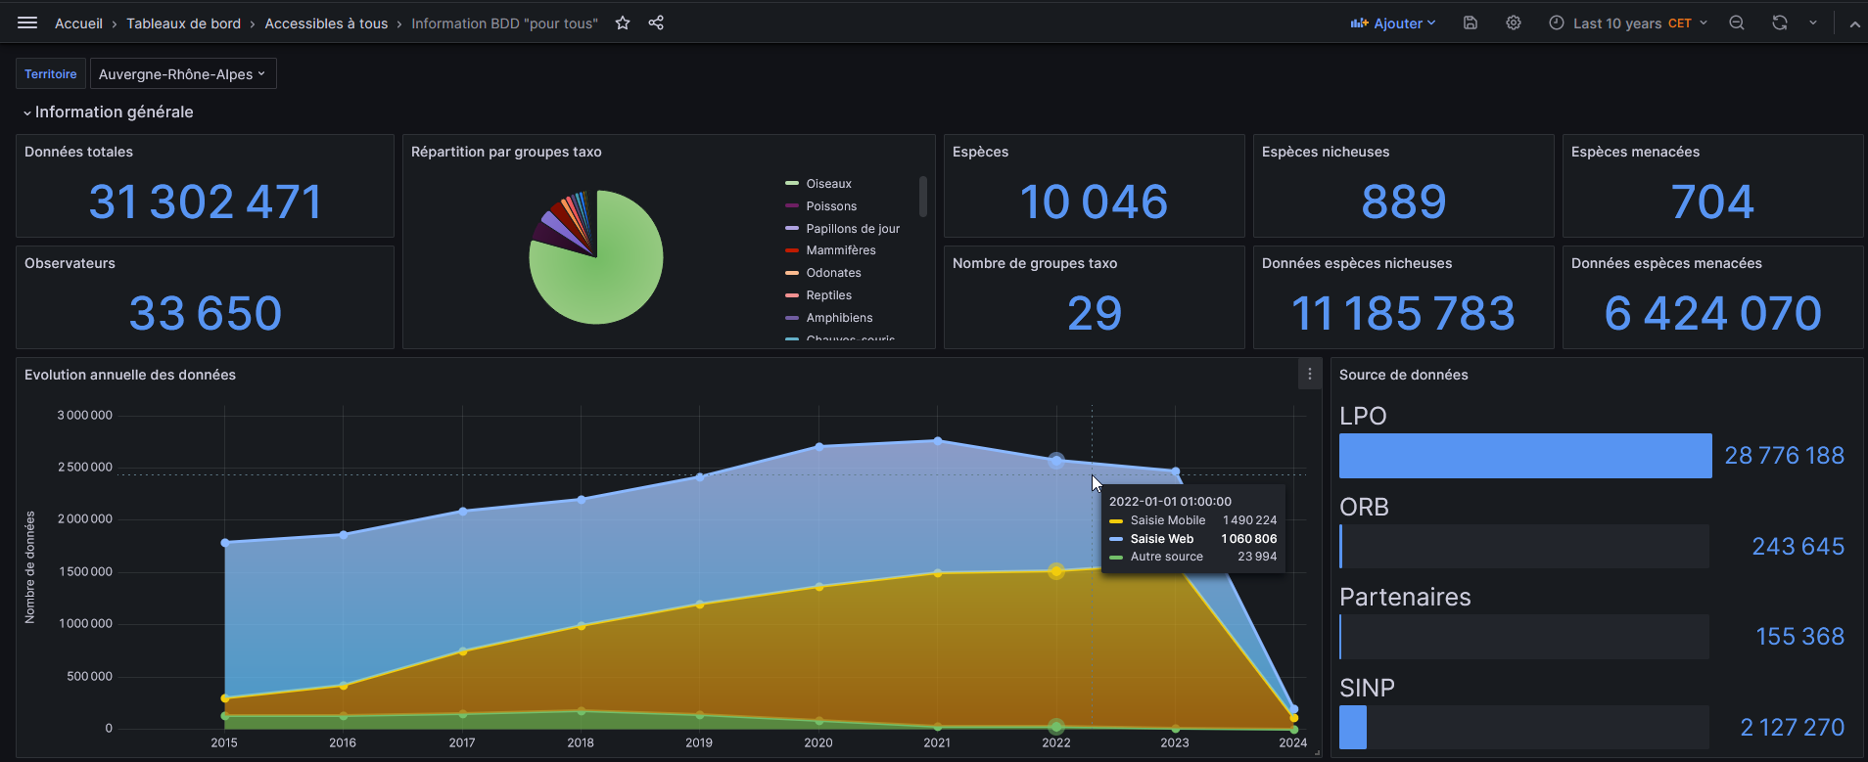
Task: Star this dashboard as favorite
Action: click(x=623, y=22)
